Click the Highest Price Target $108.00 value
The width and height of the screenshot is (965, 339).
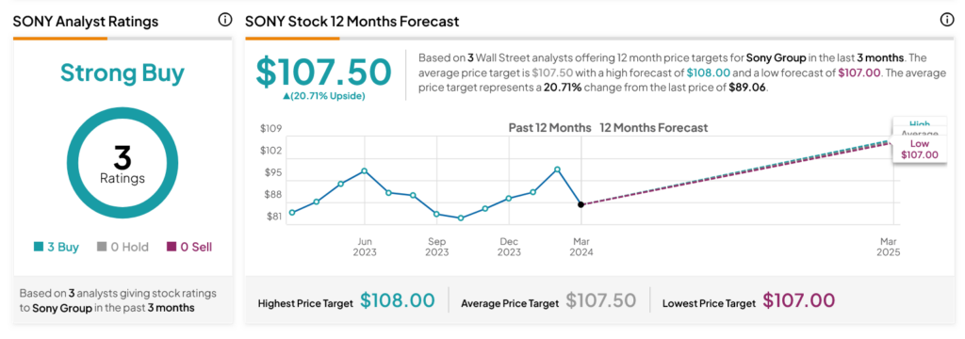coord(398,301)
